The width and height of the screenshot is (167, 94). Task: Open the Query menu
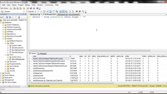click(x=14, y=5)
